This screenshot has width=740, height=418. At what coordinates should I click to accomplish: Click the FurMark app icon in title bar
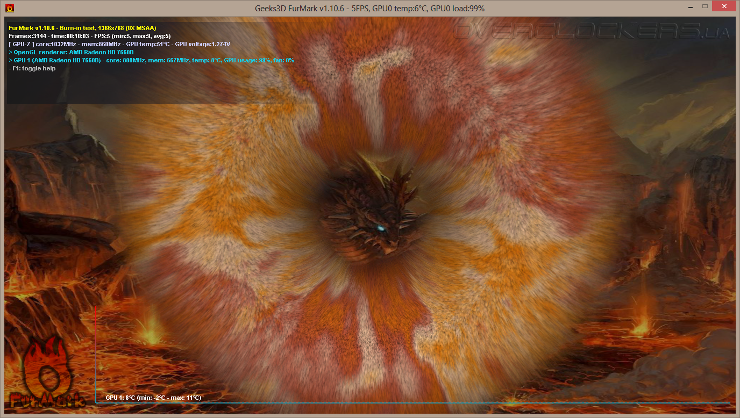click(9, 8)
